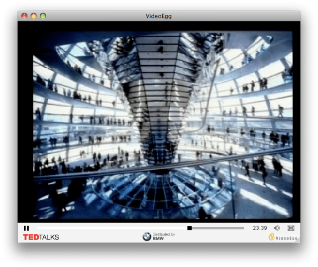Zoom the window using green button
This screenshot has height=267, width=318.
43,16
